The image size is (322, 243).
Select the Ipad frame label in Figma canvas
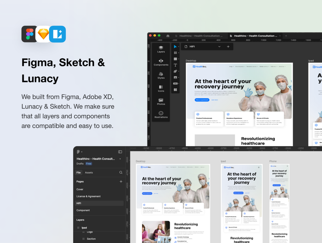(x=223, y=161)
